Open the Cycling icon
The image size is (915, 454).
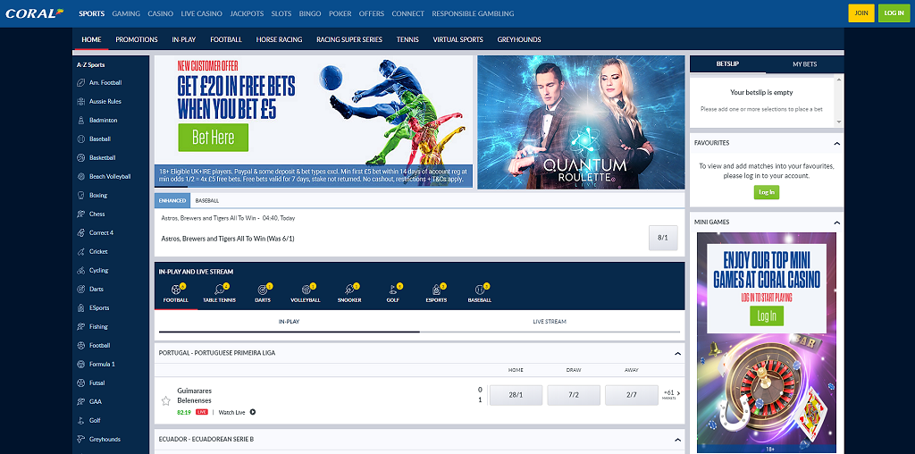coord(81,270)
